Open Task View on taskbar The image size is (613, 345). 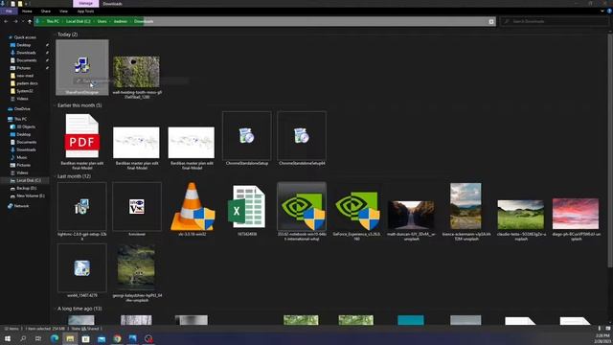38,338
